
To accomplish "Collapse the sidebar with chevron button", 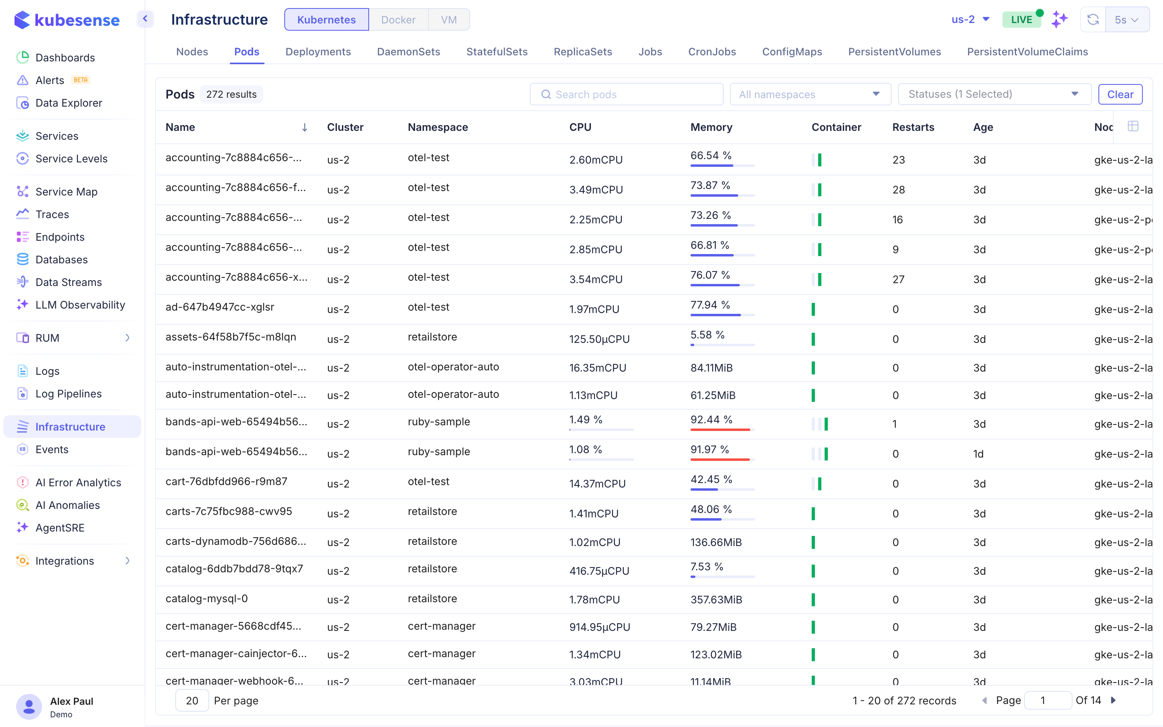I will click(x=145, y=19).
